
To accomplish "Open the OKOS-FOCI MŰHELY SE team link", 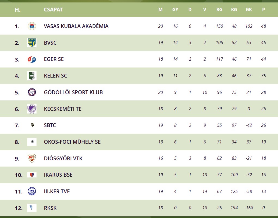I will (x=72, y=142).
